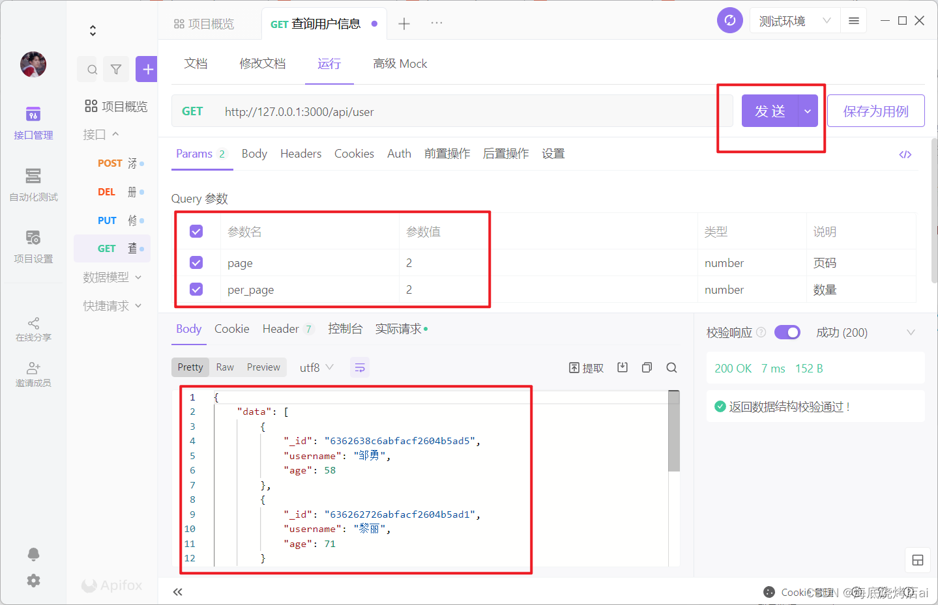Copy the response body with the copy icon

pyautogui.click(x=647, y=367)
